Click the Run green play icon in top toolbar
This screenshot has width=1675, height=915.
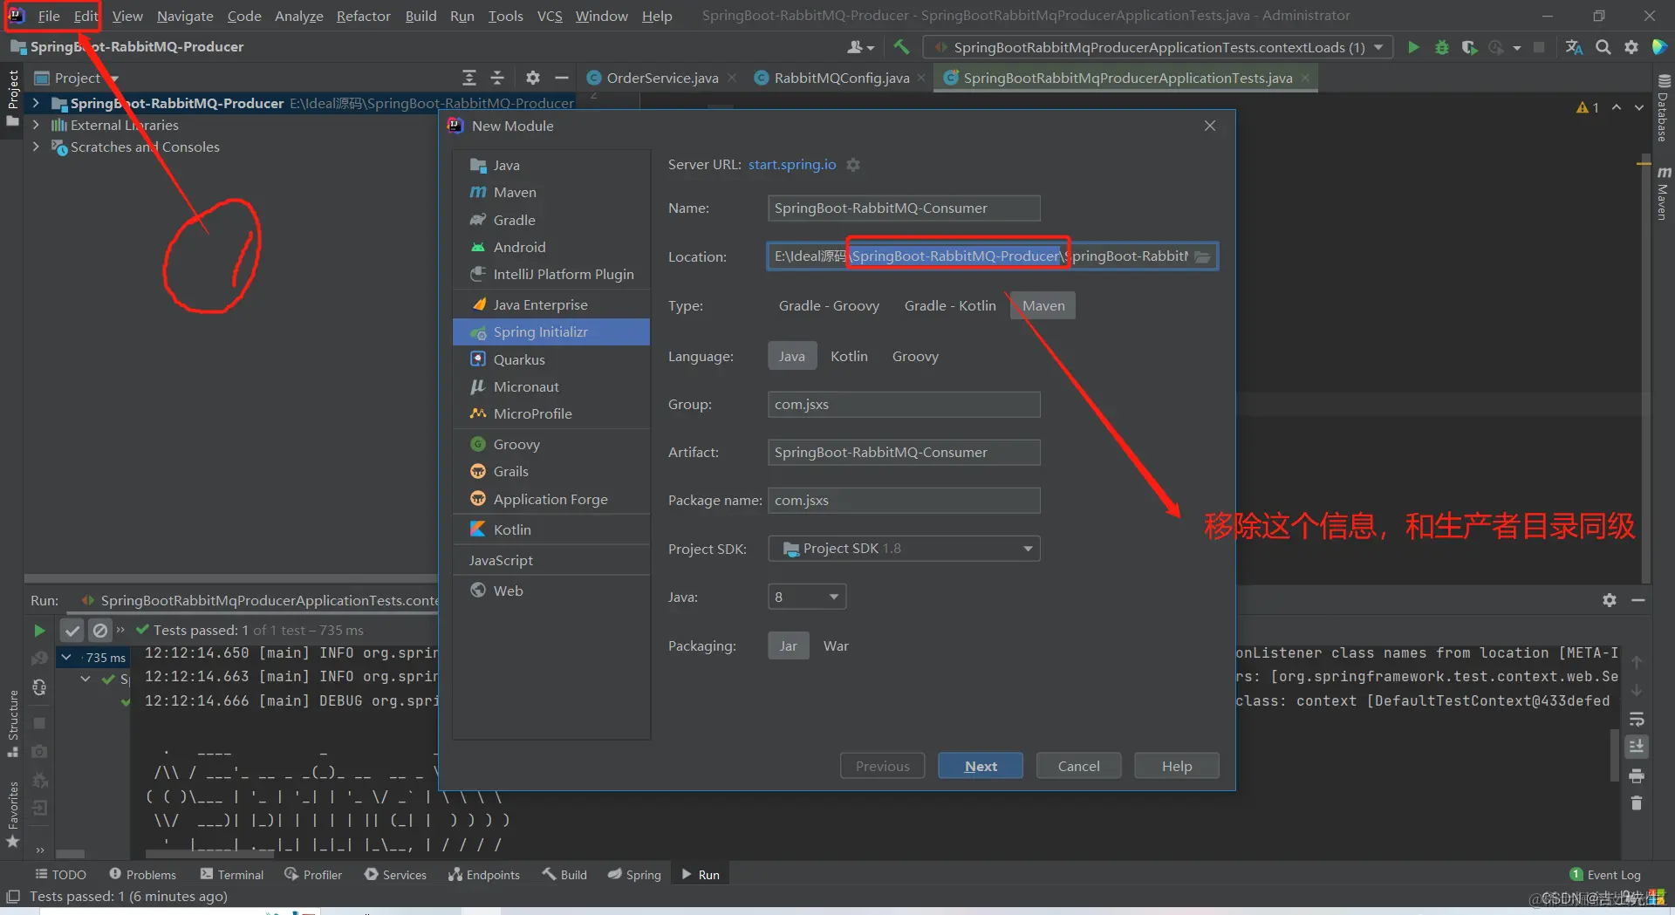1413,47
